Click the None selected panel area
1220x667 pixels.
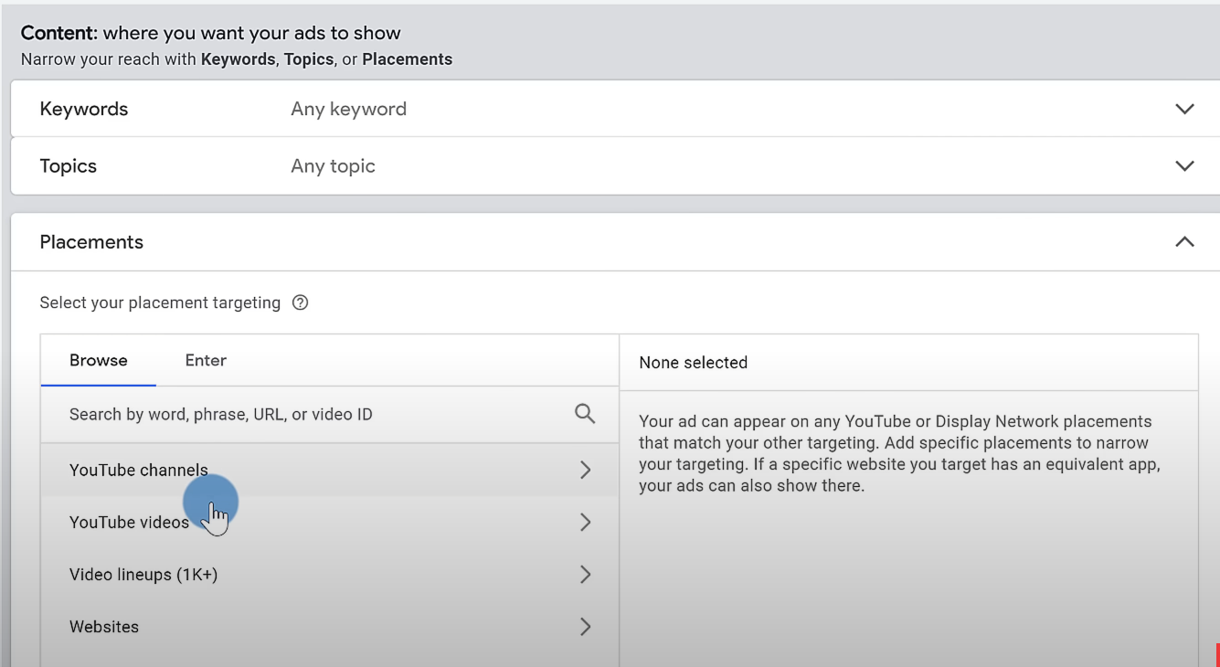[x=908, y=362]
